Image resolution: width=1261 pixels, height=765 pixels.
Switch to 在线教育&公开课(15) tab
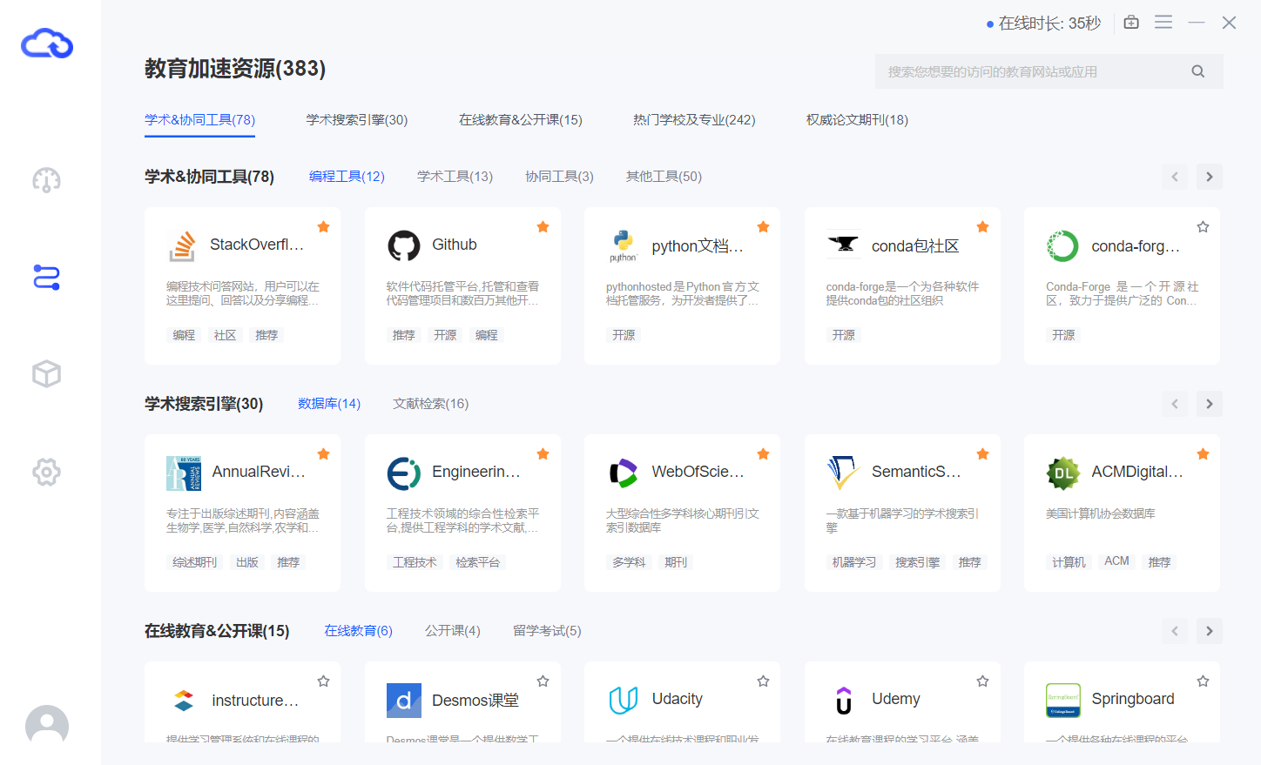click(521, 120)
